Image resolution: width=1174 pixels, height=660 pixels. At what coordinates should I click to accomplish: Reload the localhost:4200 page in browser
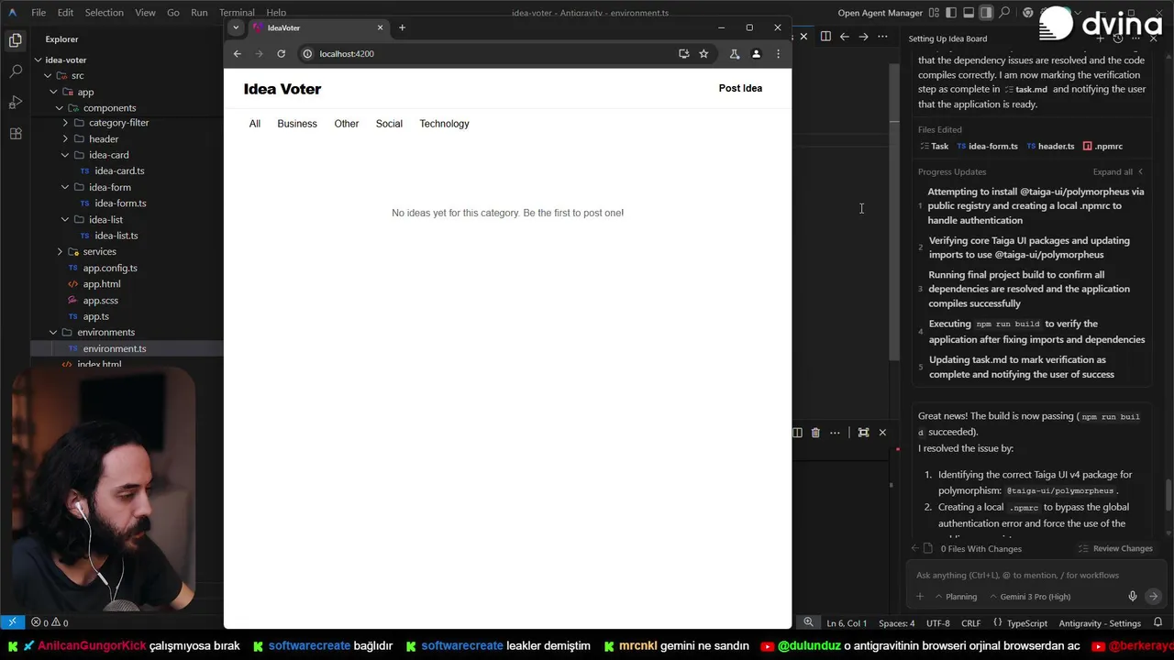click(x=281, y=54)
